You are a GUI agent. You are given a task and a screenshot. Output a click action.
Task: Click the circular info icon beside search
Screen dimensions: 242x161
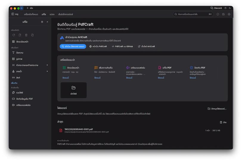coord(218,14)
